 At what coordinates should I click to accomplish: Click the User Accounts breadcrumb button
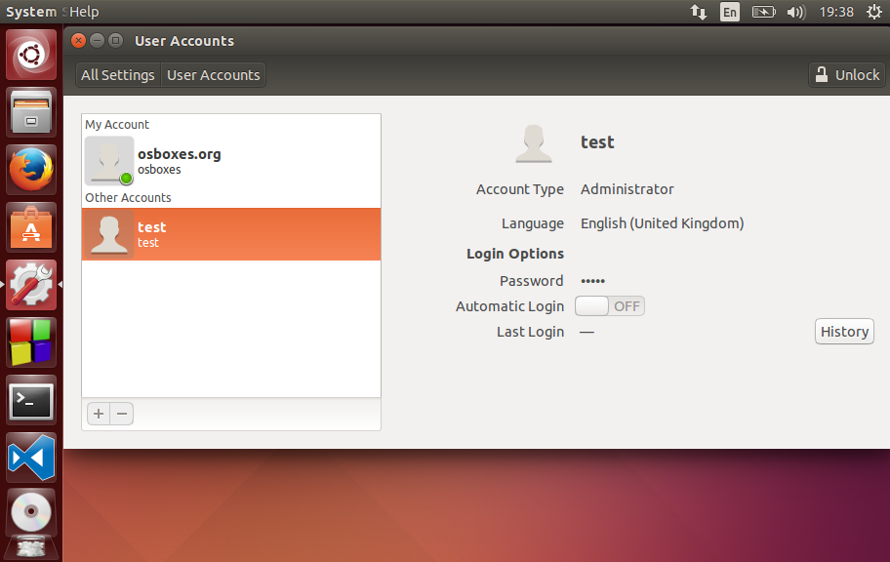click(x=214, y=75)
